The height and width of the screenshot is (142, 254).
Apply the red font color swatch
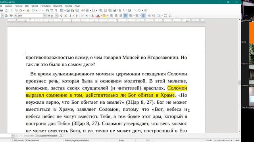[x=98, y=16]
